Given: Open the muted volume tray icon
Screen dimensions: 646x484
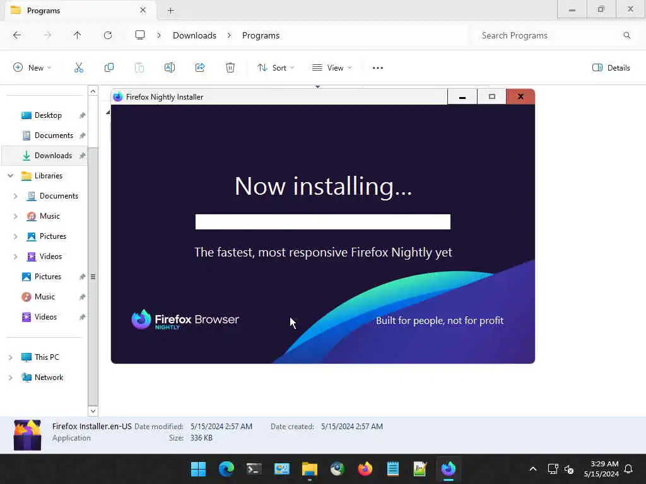Looking at the screenshot, I should pos(569,469).
